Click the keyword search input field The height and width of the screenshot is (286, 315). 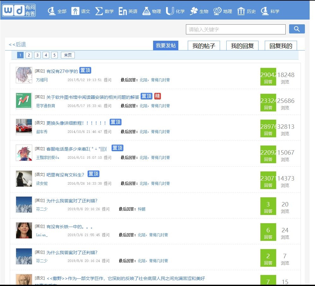coord(235,29)
